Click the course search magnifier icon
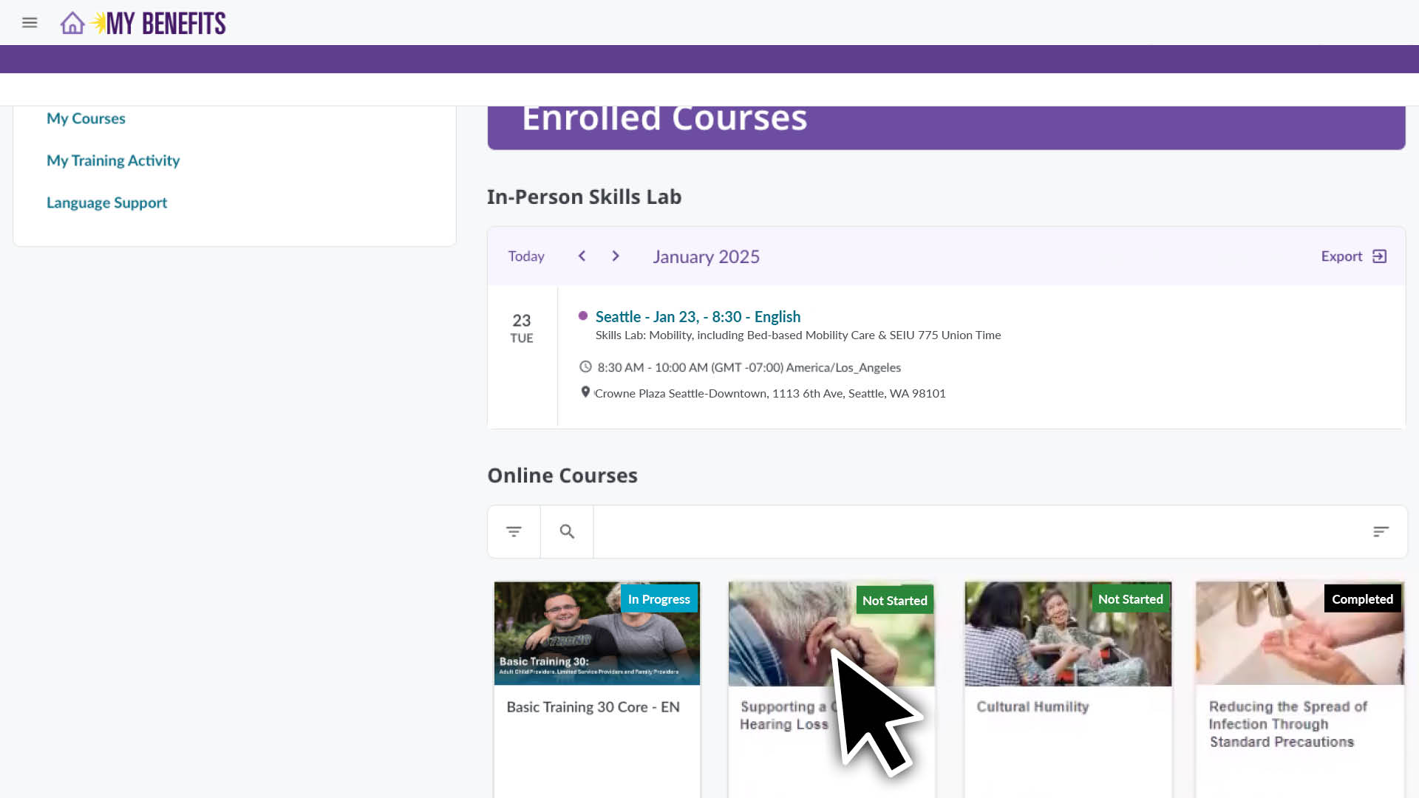 click(x=567, y=531)
